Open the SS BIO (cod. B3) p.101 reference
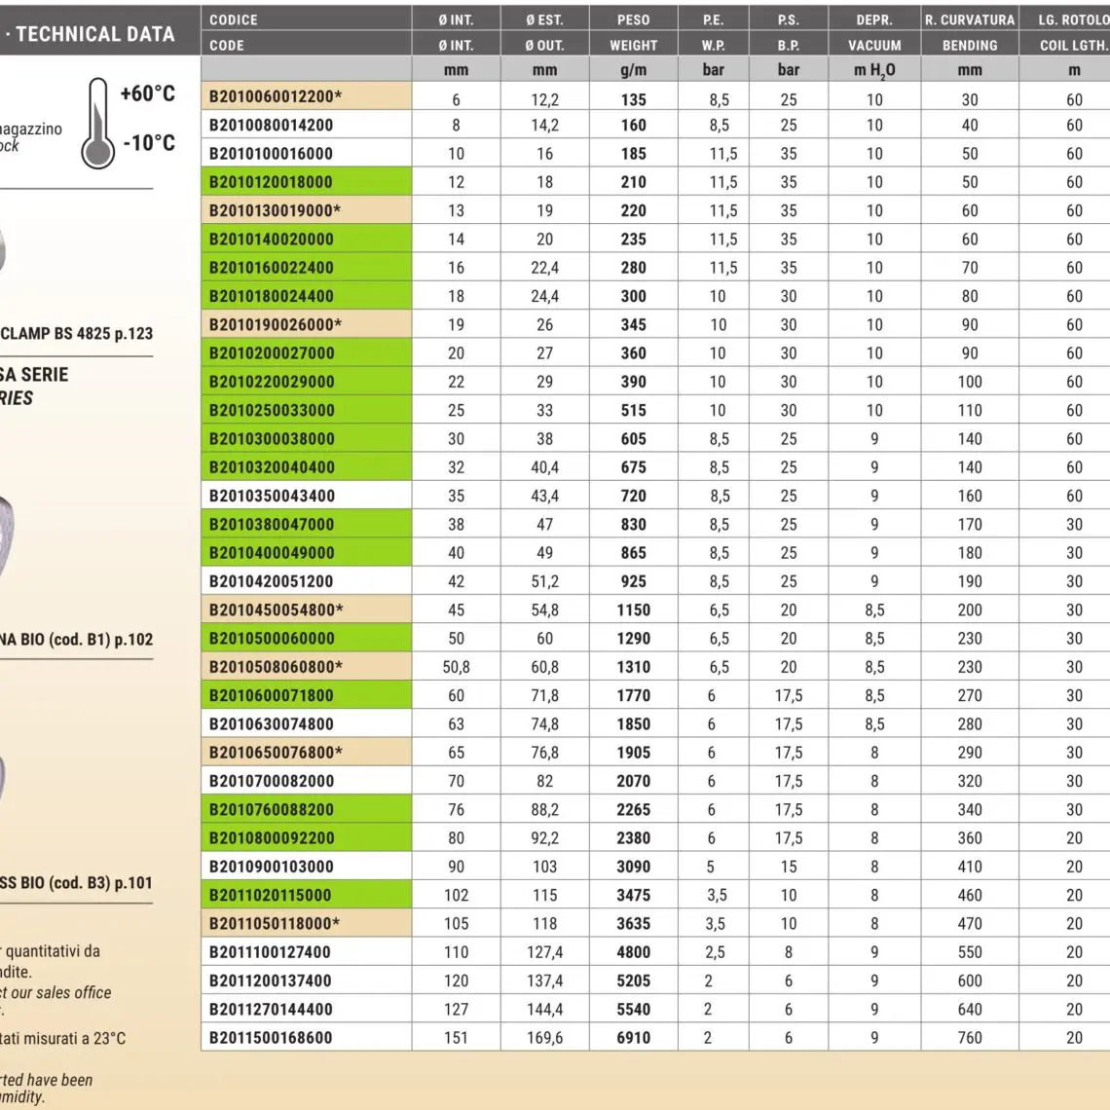1110x1110 pixels. coord(77,883)
